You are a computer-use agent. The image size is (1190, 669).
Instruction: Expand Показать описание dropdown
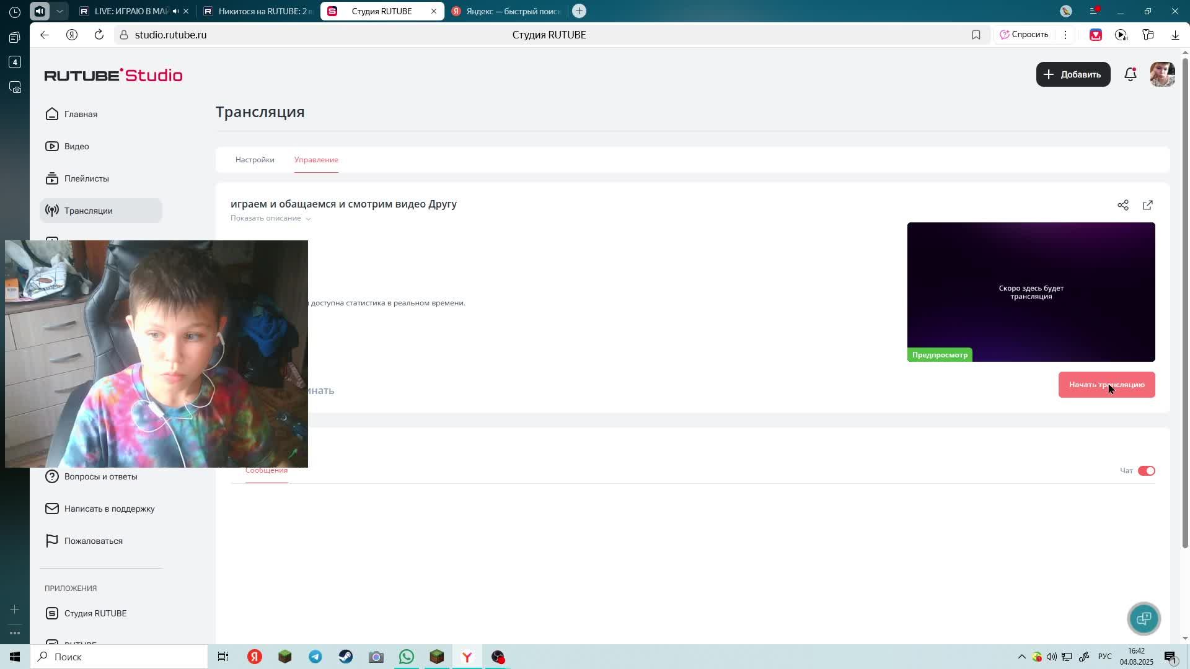click(270, 218)
